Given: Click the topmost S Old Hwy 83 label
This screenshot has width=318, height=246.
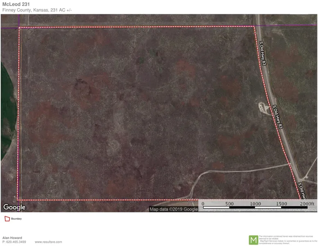Looking at the screenshot, I should point(263,53).
